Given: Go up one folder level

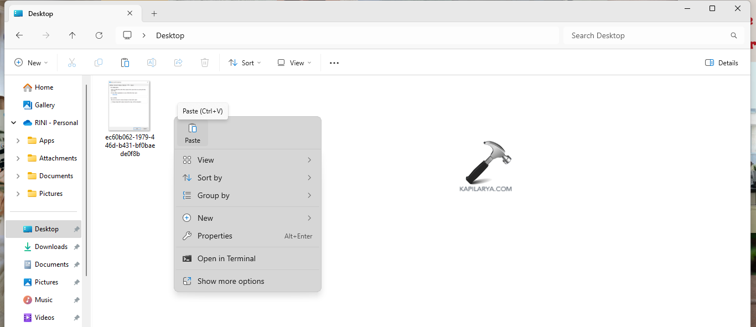Looking at the screenshot, I should [73, 35].
